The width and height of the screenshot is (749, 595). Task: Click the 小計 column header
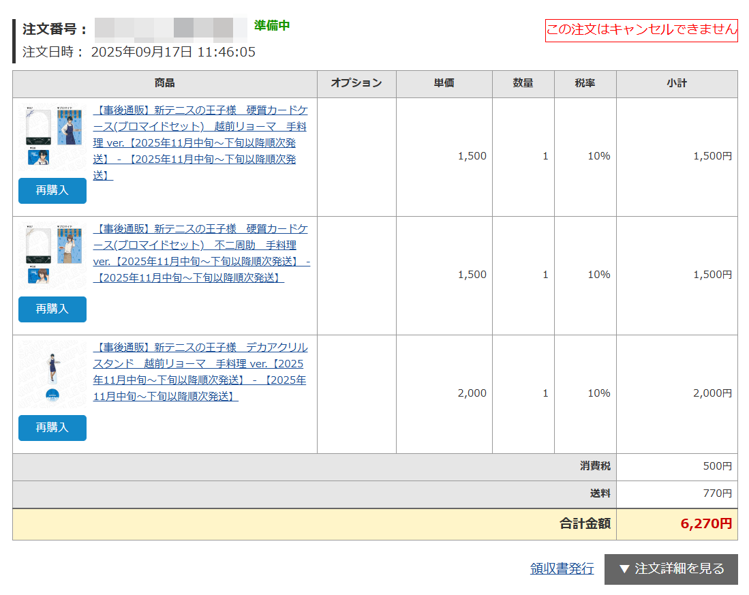[x=677, y=84]
